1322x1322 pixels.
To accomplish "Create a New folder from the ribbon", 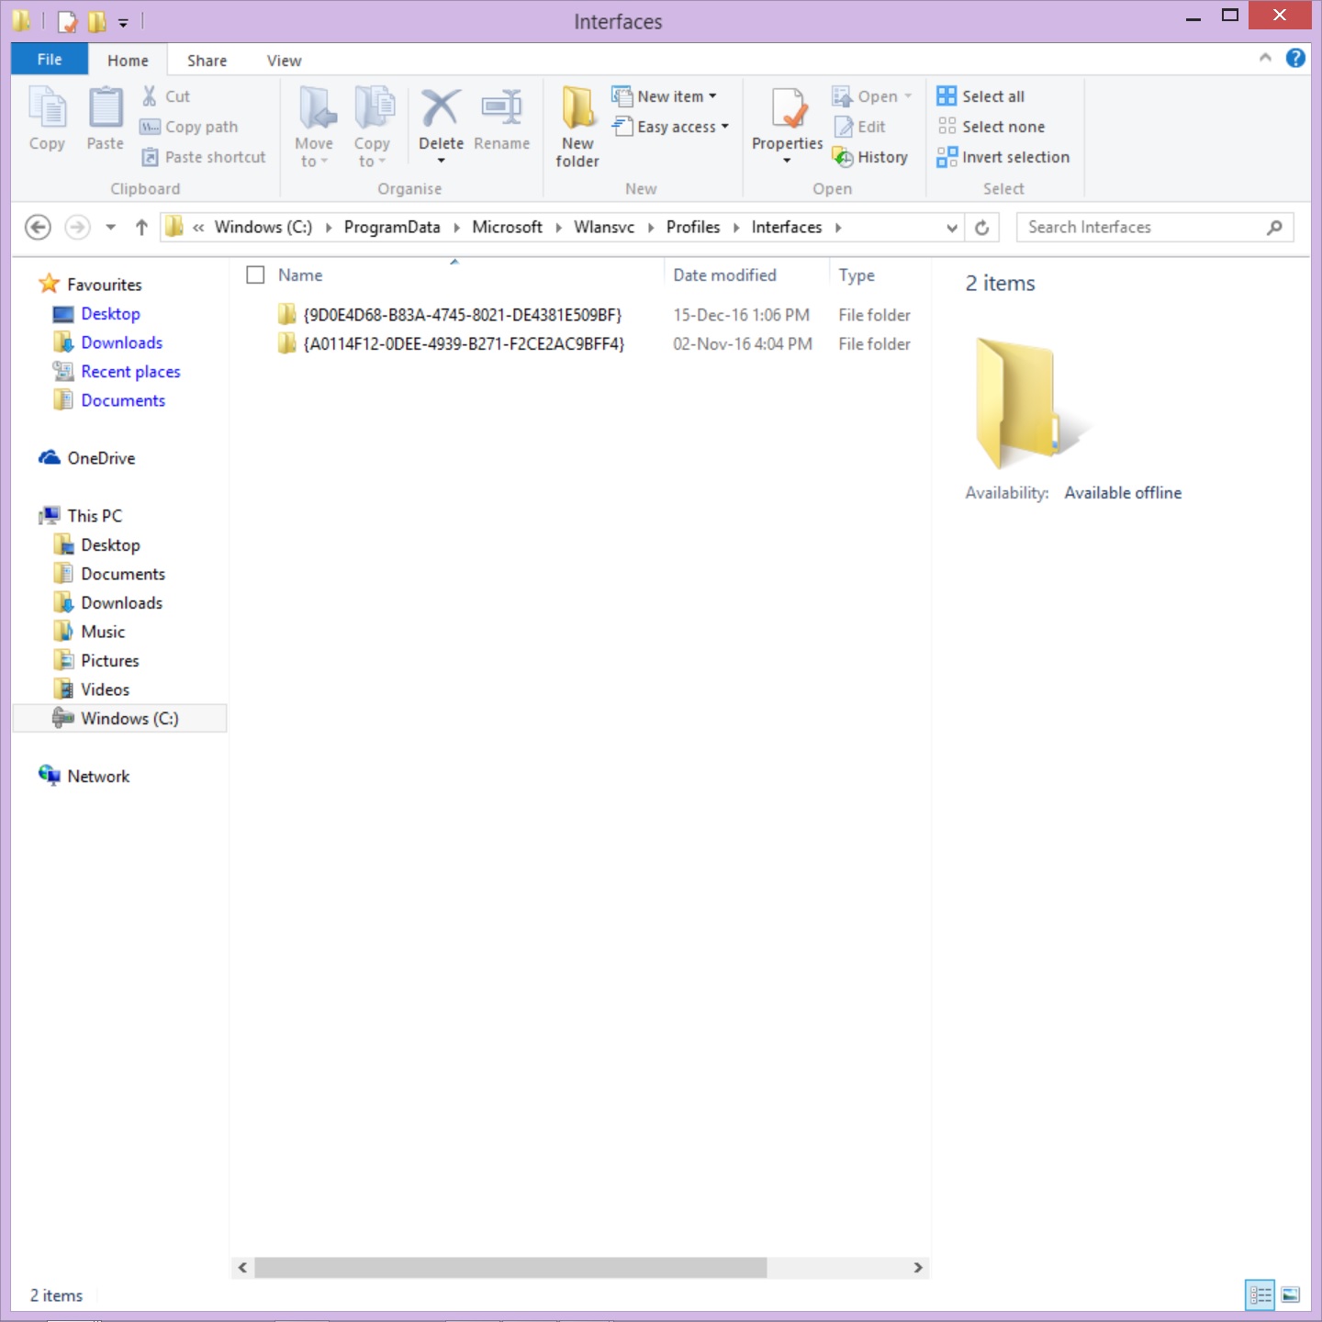I will (577, 127).
